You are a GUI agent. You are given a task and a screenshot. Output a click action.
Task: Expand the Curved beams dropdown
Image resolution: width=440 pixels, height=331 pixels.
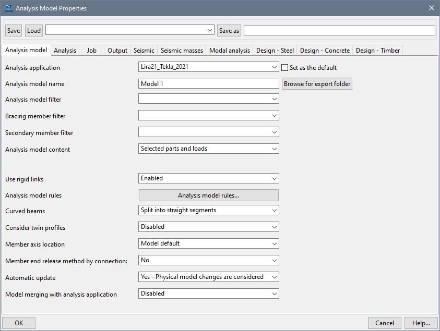208,211
